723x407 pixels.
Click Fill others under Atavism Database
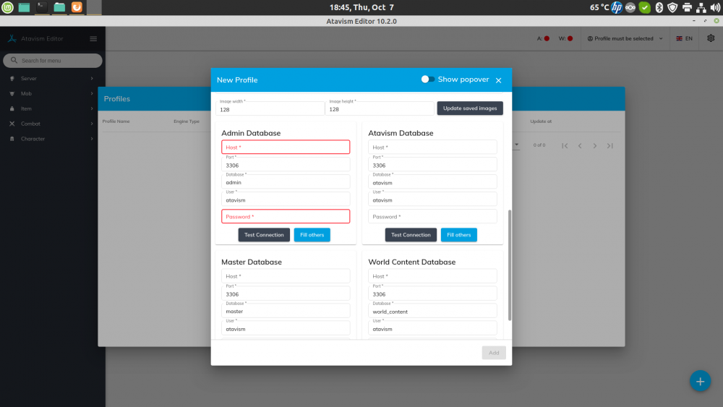(458, 235)
